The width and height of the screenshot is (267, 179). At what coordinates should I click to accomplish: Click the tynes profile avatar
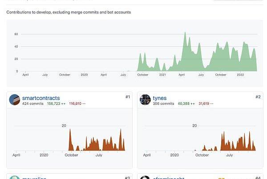pos(145,100)
